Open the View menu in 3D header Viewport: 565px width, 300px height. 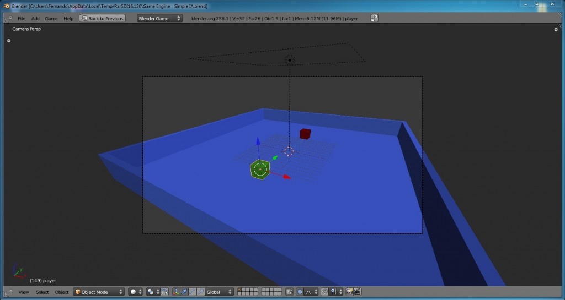pyautogui.click(x=23, y=292)
